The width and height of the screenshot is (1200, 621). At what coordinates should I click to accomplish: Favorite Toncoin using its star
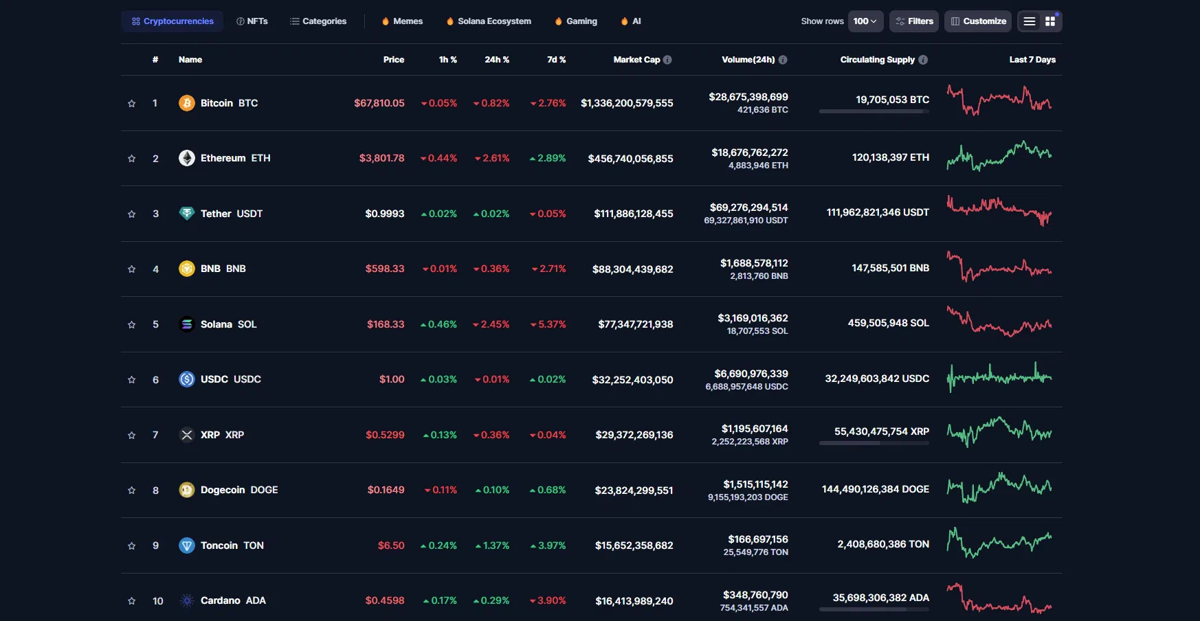[131, 546]
